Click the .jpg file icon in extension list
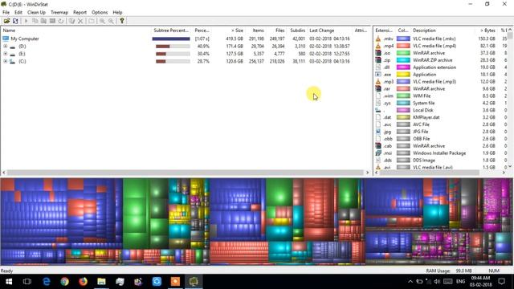This screenshot has height=289, width=514. tap(378, 132)
